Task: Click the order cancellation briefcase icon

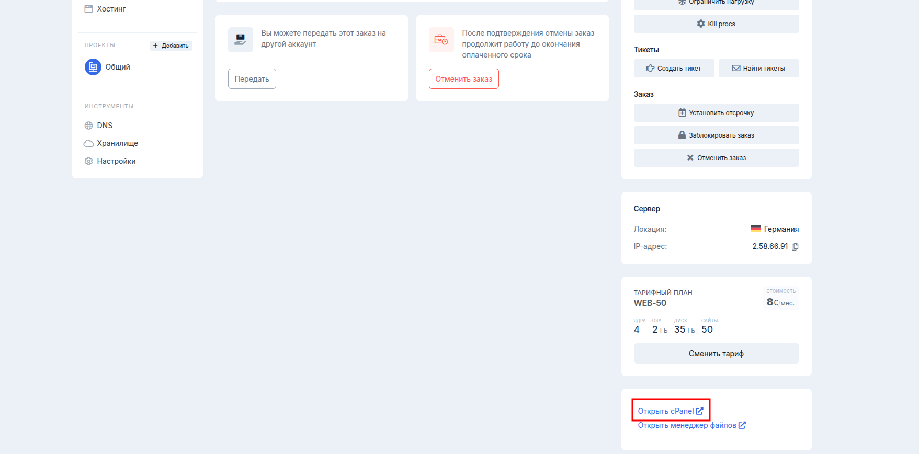Action: point(441,40)
